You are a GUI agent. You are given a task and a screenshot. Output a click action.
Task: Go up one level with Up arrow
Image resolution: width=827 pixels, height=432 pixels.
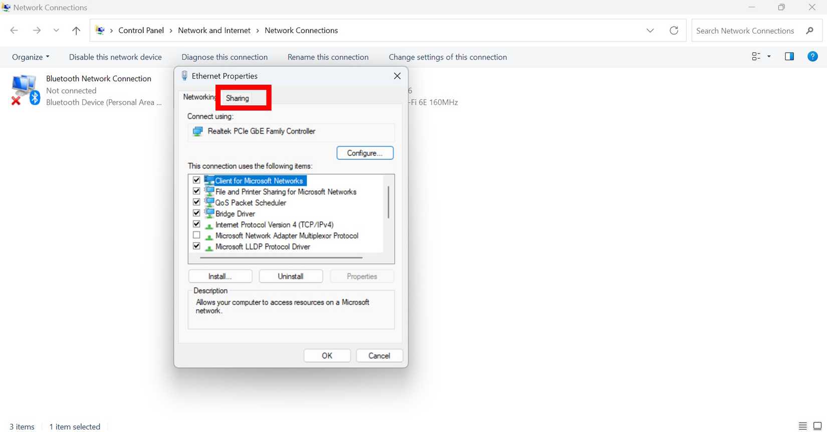(x=76, y=31)
